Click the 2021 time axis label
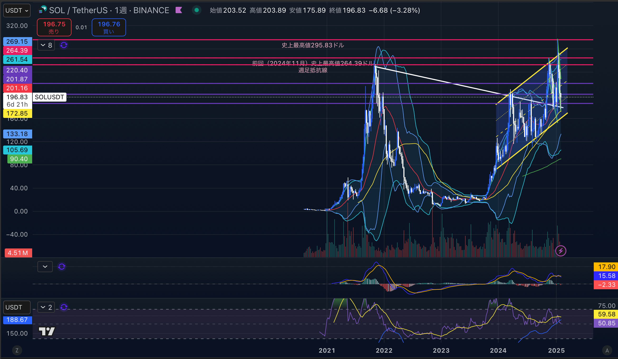This screenshot has width=618, height=359. point(327,350)
